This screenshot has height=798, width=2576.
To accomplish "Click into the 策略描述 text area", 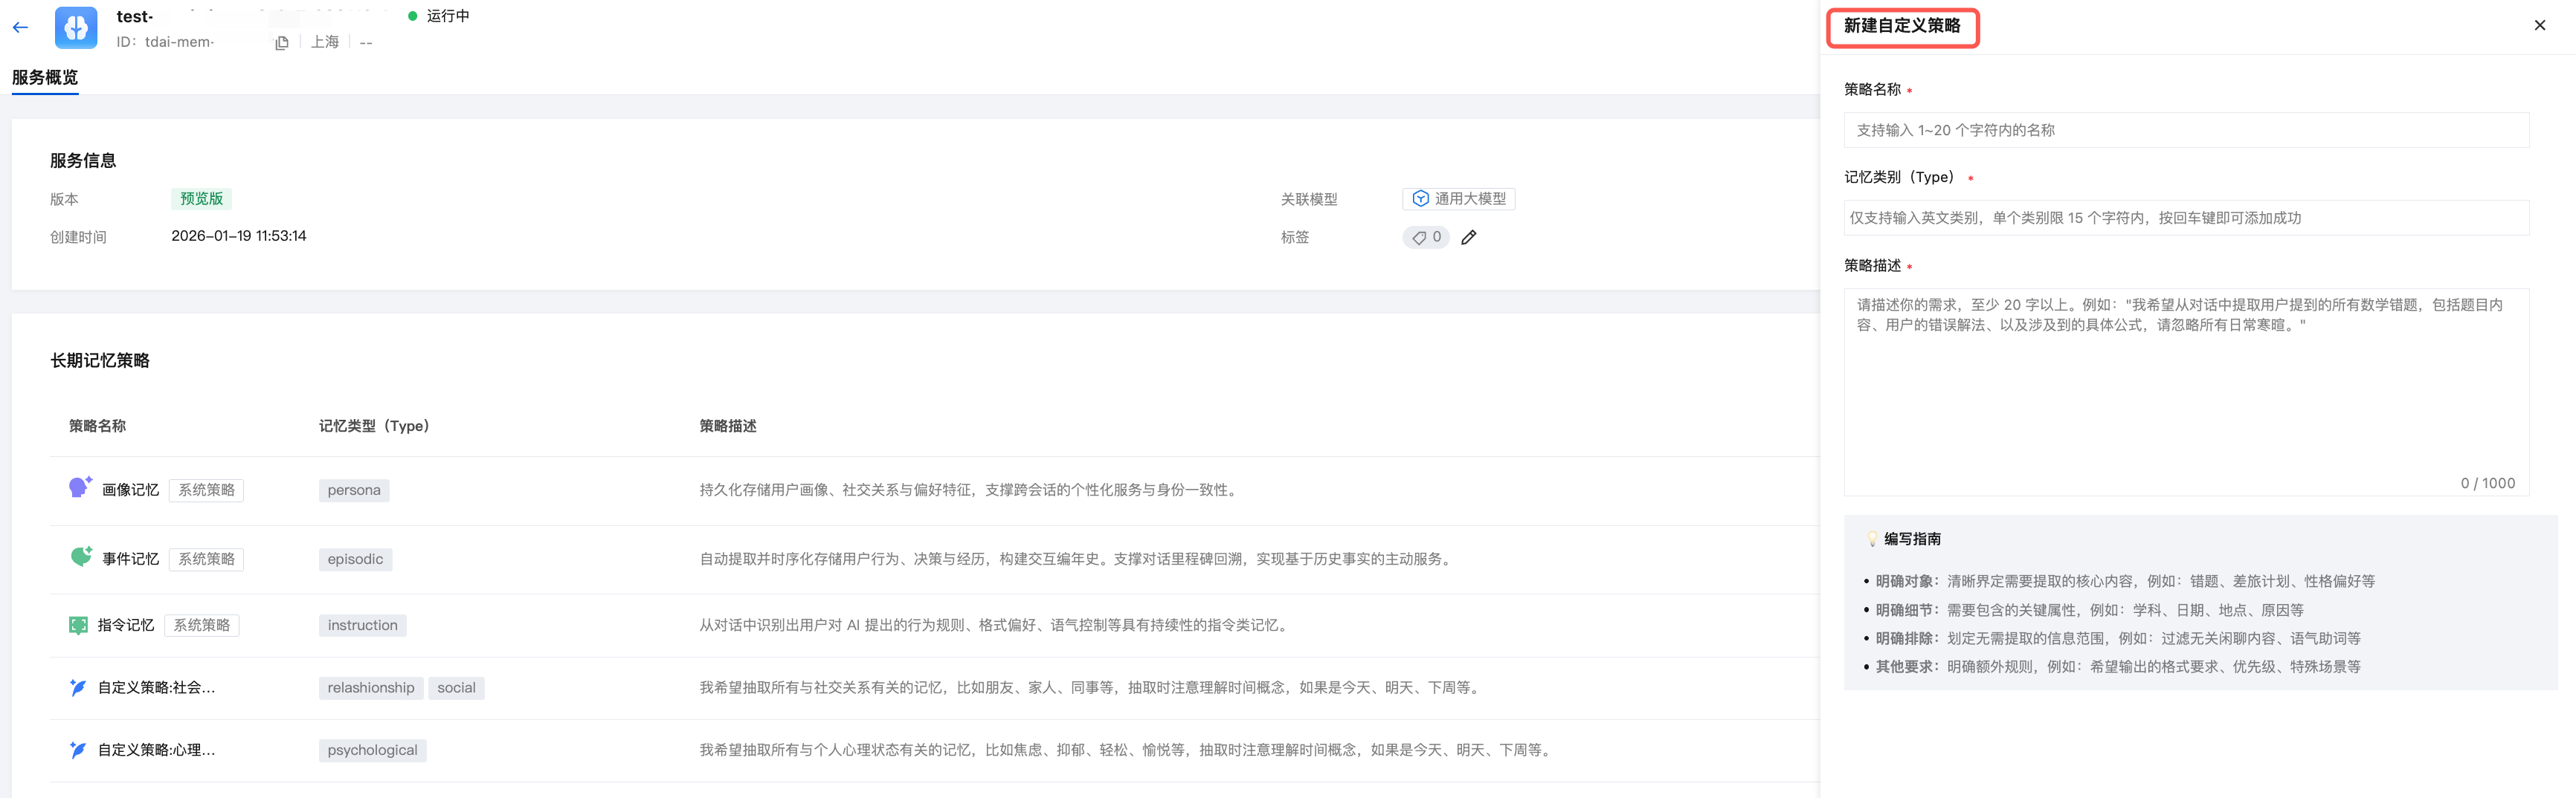I will 2186,389.
